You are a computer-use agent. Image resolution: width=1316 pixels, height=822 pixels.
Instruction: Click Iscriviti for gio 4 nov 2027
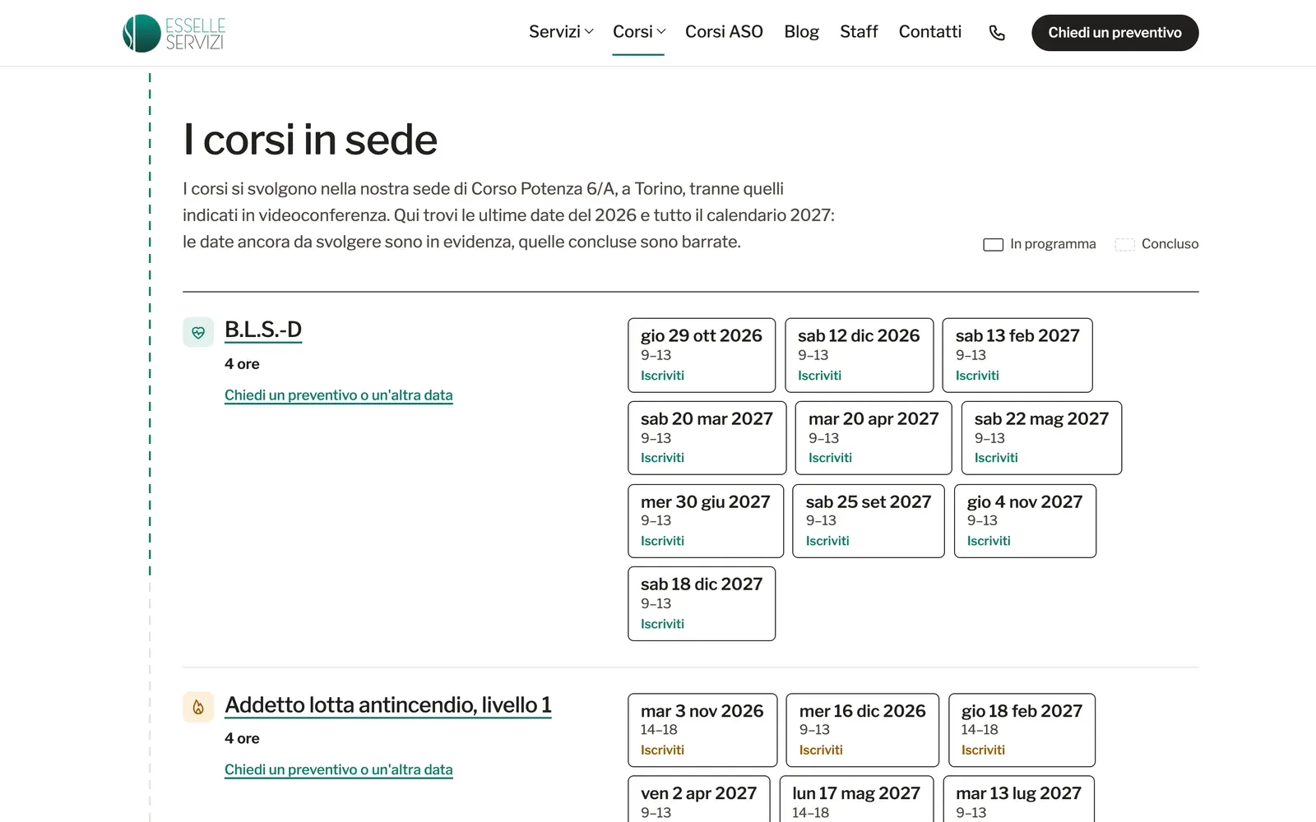989,541
